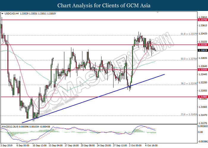Click the 1.33615 price scale value

(203, 25)
